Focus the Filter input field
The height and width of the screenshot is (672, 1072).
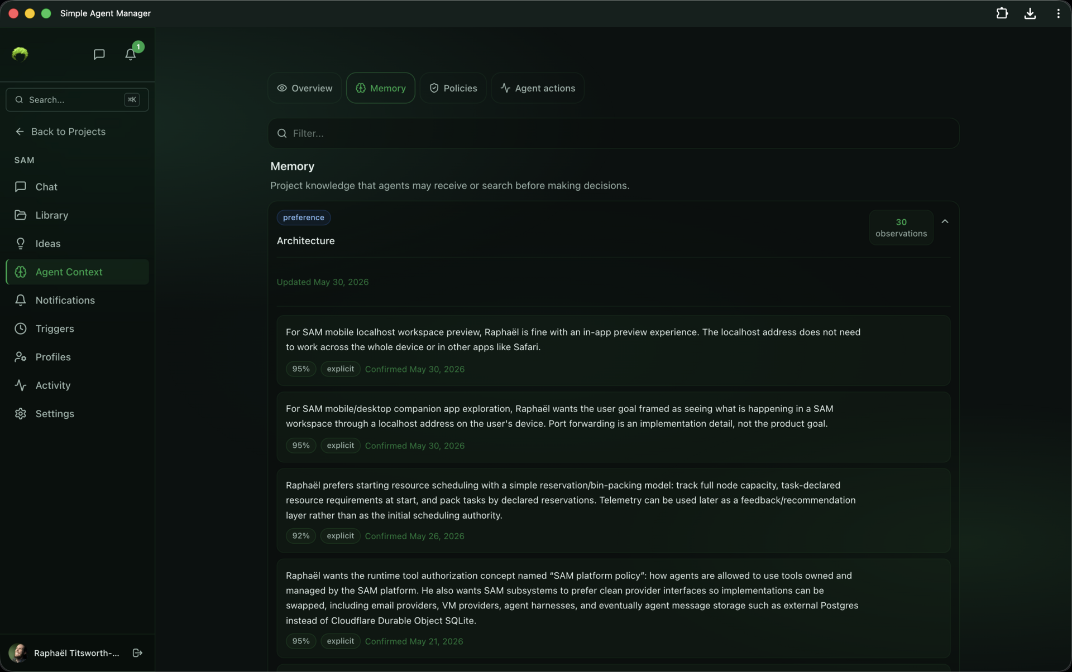tap(614, 133)
